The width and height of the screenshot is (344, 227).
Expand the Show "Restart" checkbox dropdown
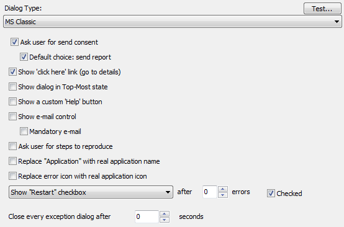[x=91, y=192]
